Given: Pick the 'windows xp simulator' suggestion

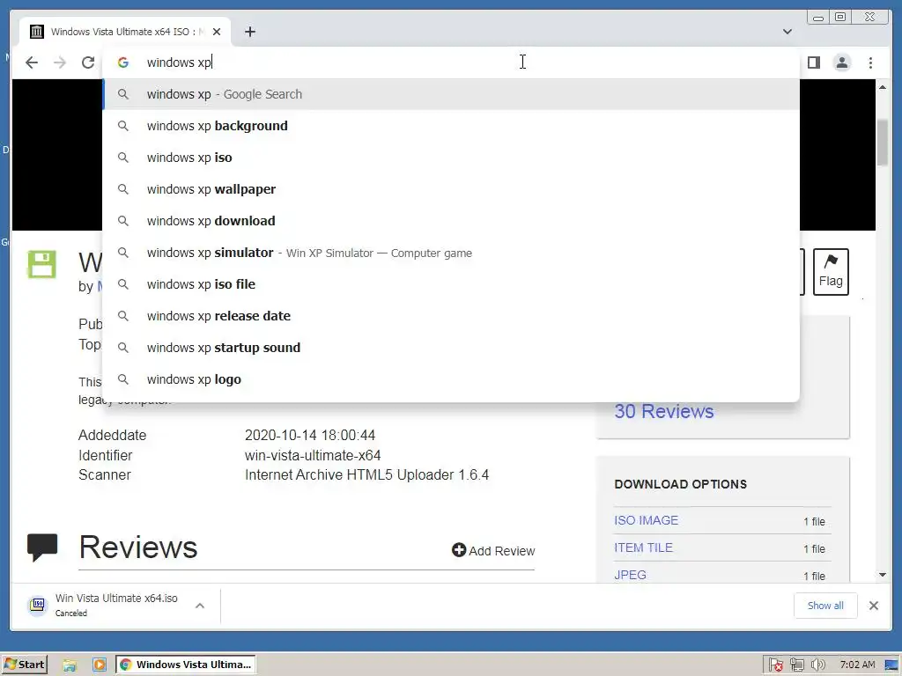Looking at the screenshot, I should tap(451, 253).
